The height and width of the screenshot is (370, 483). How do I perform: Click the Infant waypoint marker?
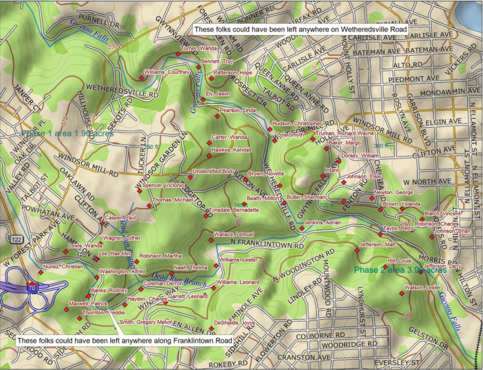coord(322,176)
